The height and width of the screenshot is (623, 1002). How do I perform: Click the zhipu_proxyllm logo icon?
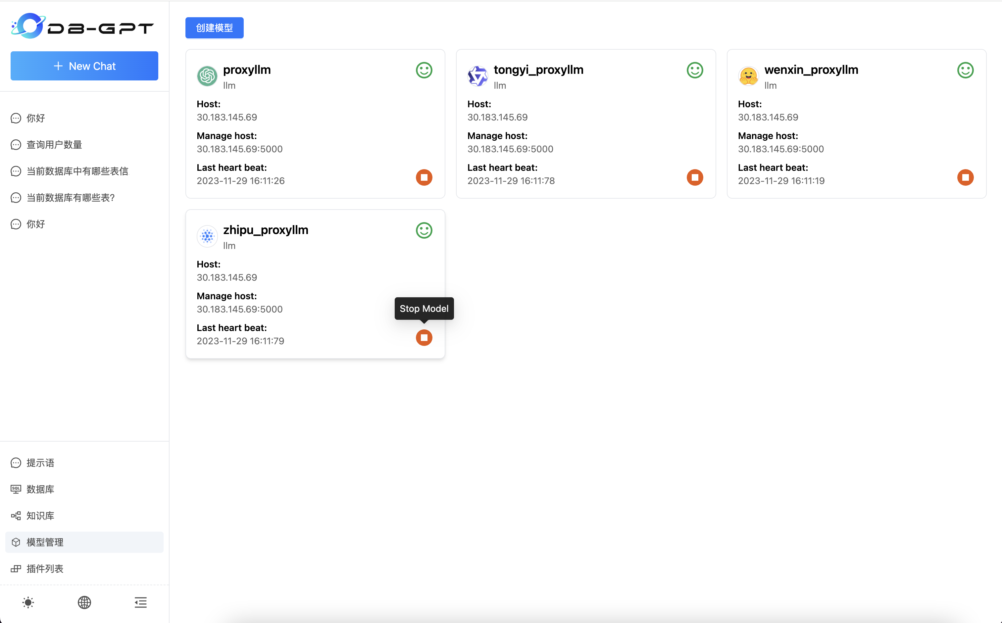coord(207,236)
